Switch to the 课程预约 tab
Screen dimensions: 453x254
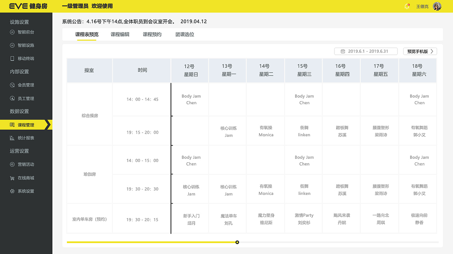152,35
